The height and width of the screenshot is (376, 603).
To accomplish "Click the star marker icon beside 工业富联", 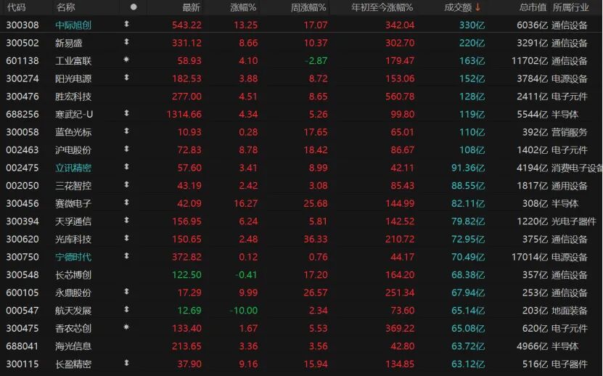I will pyautogui.click(x=128, y=60).
